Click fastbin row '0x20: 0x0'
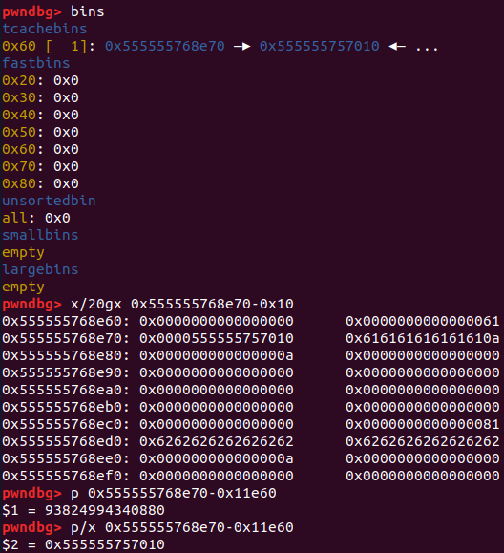504x553 pixels. click(40, 80)
